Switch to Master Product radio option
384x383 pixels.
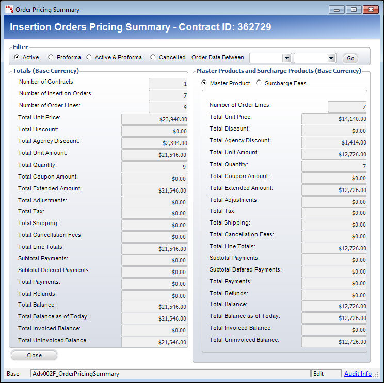tap(204, 83)
